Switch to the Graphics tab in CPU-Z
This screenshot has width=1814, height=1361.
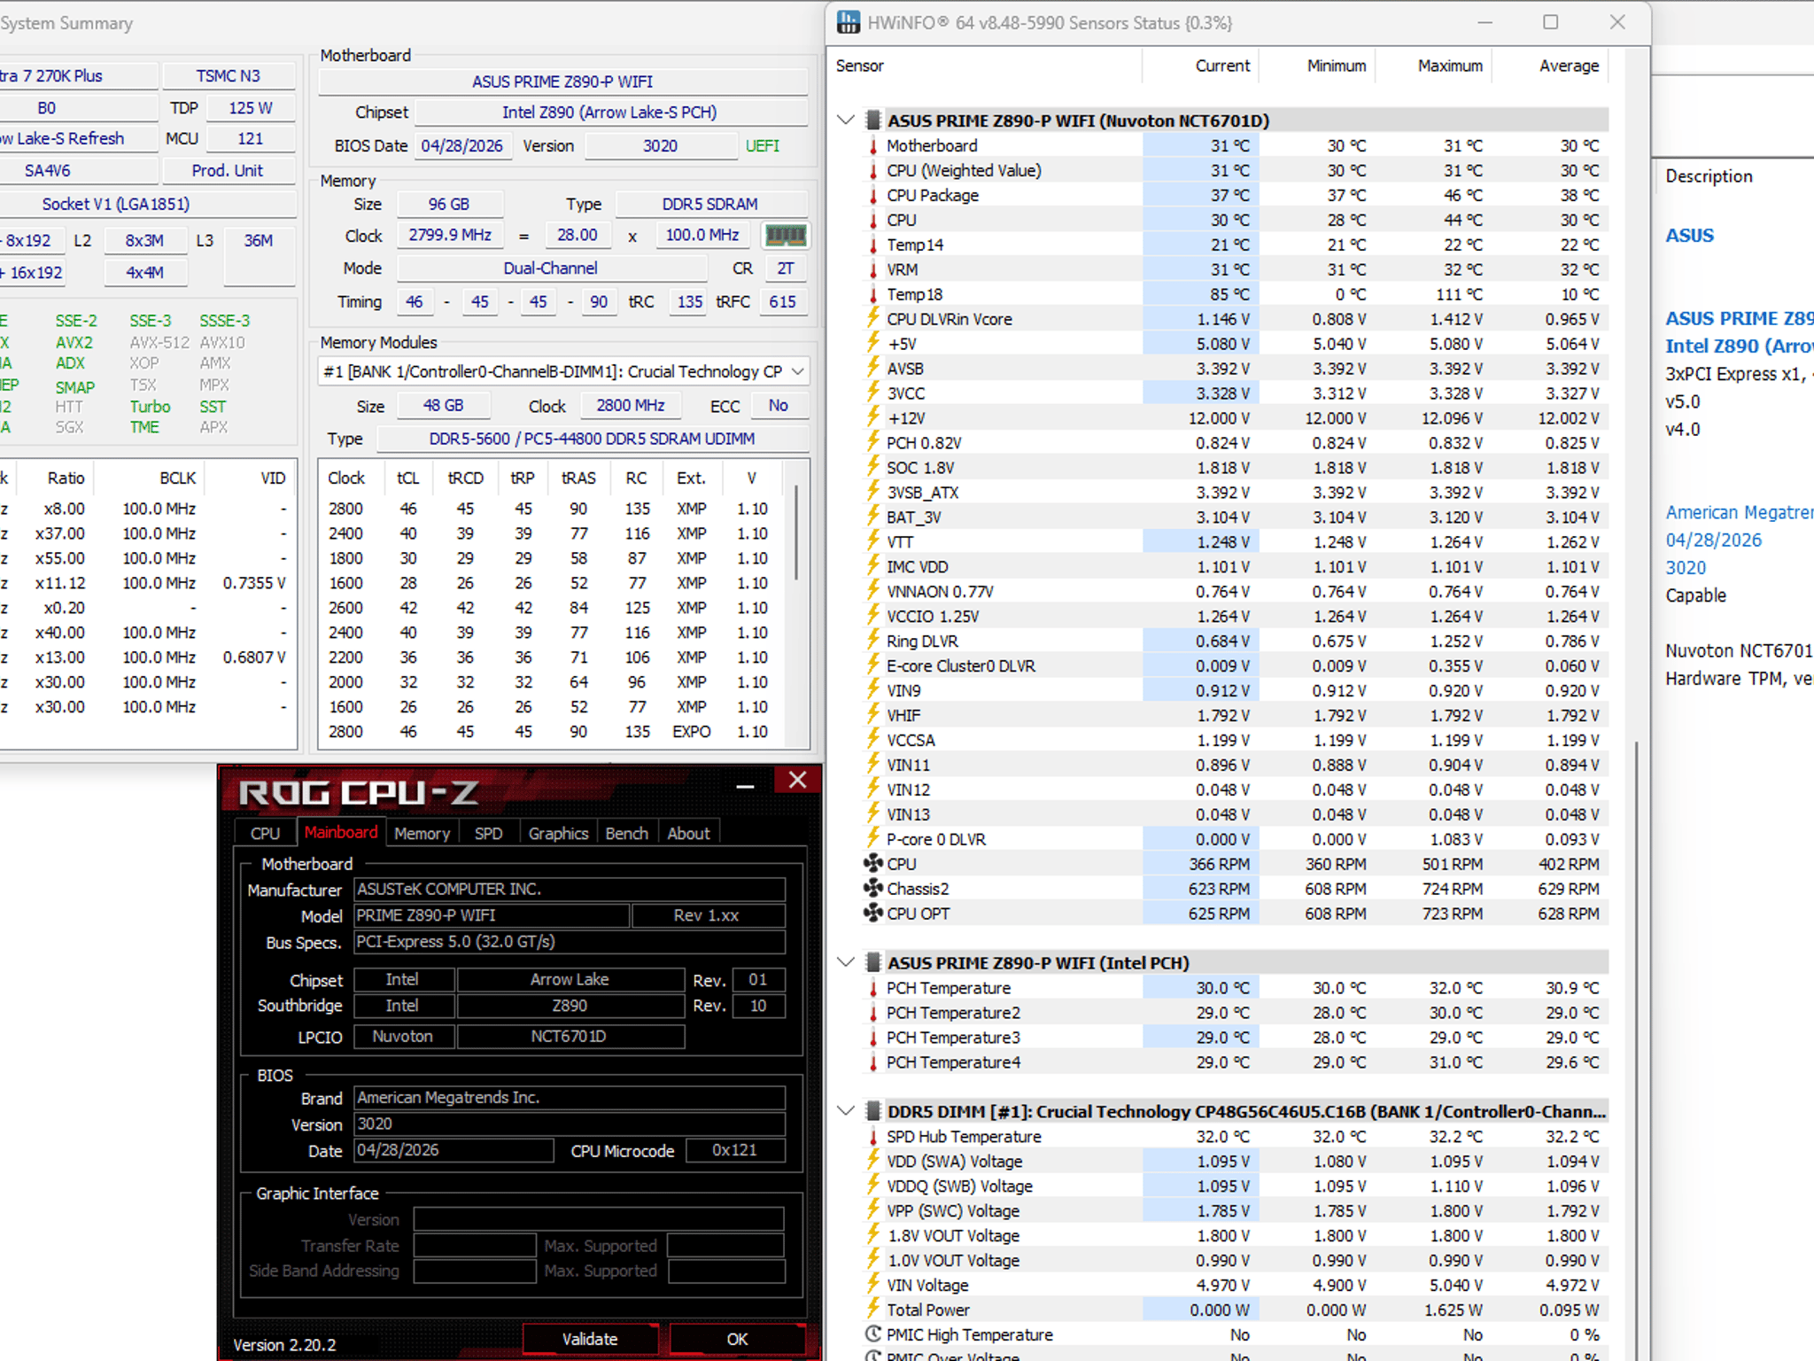[558, 833]
